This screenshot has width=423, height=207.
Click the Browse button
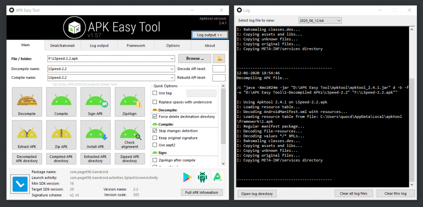pyautogui.click(x=195, y=59)
